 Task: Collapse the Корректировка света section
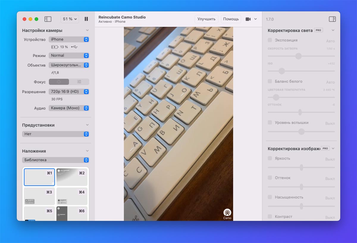click(333, 30)
